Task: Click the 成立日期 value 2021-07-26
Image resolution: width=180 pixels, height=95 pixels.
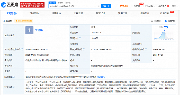Action: 96,33
